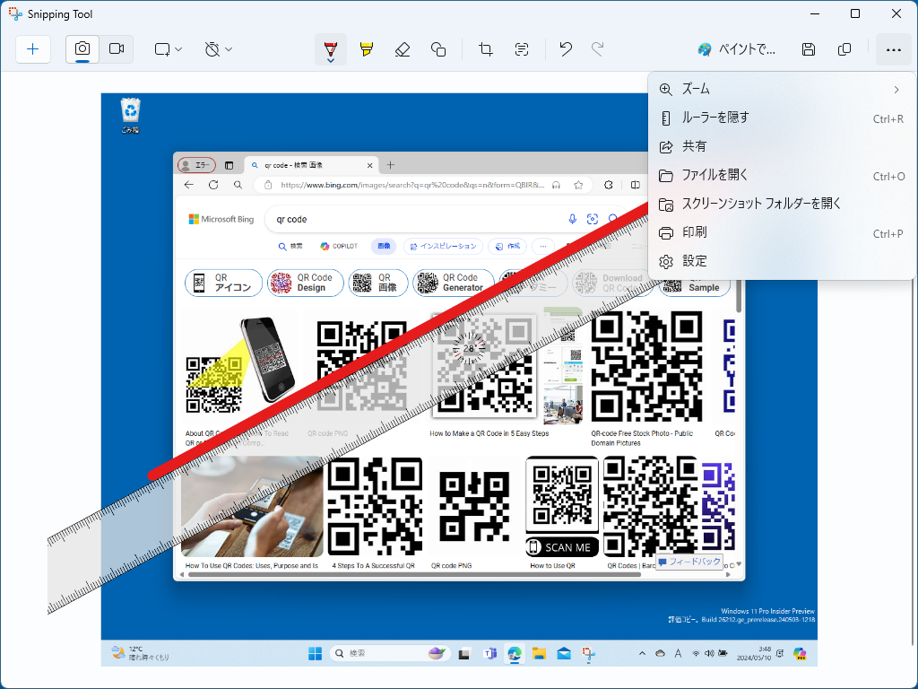918x689 pixels.
Task: Open the Text actions tool
Action: [x=522, y=49]
